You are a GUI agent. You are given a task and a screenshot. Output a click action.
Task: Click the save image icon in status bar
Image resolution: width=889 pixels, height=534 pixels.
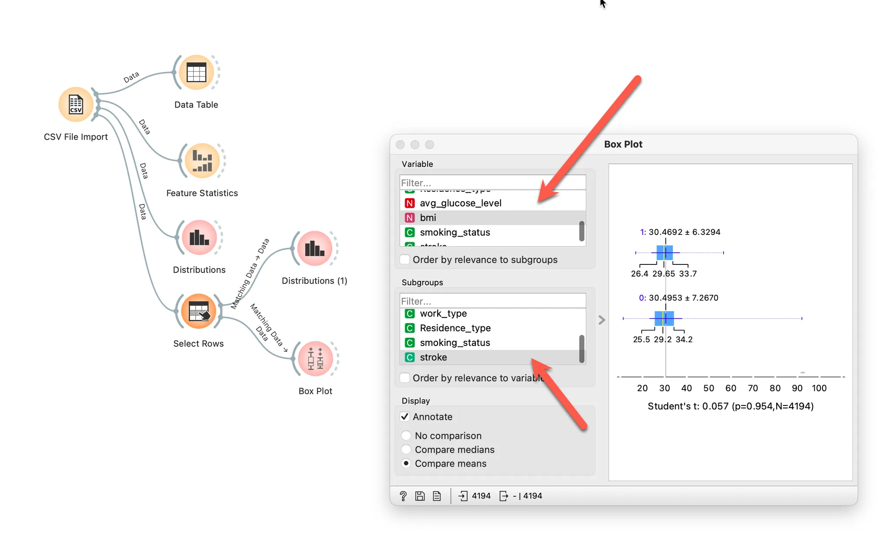pos(420,496)
